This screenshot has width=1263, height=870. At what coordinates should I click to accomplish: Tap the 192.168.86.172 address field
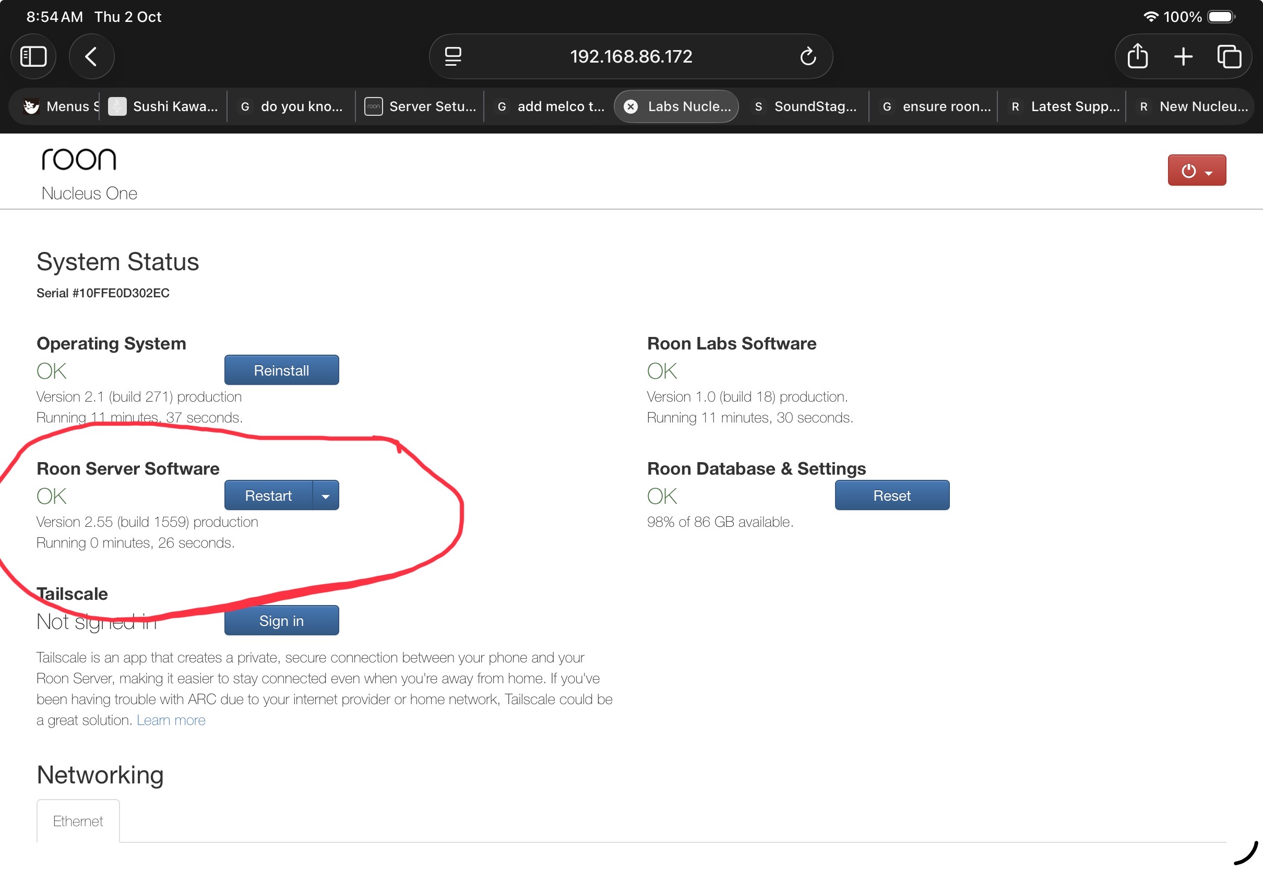point(630,56)
